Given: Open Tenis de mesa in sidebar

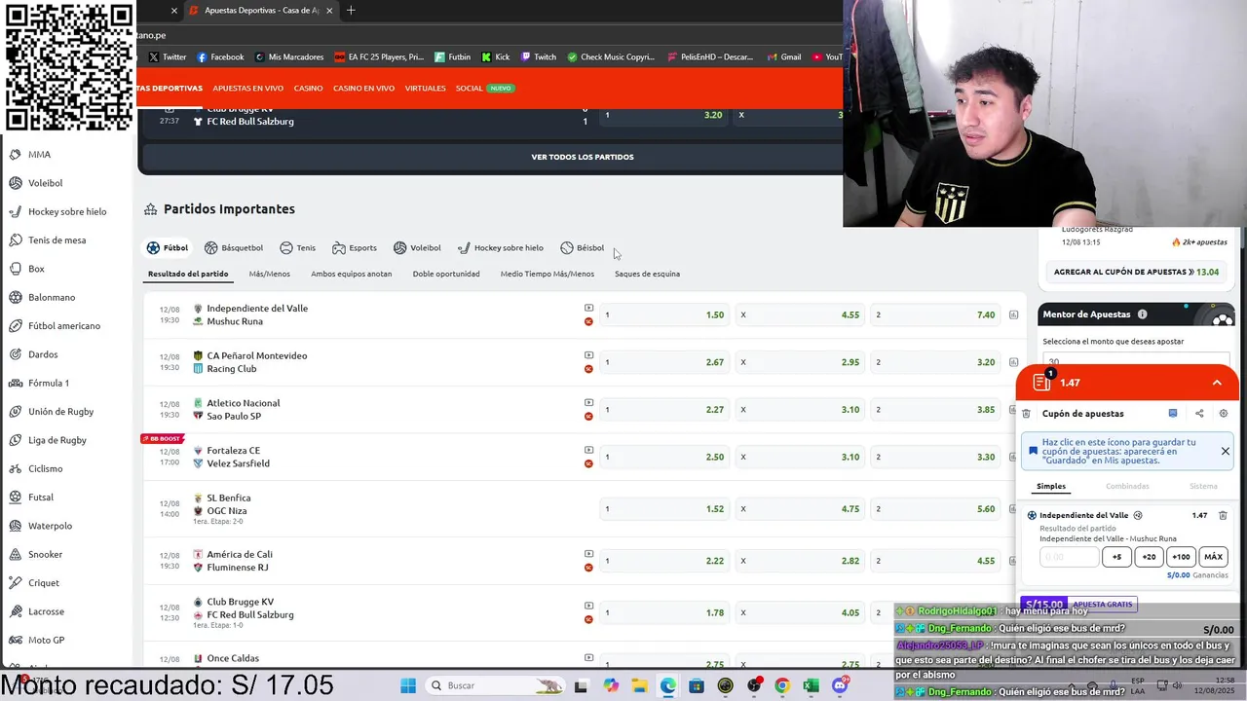Looking at the screenshot, I should pyautogui.click(x=57, y=240).
